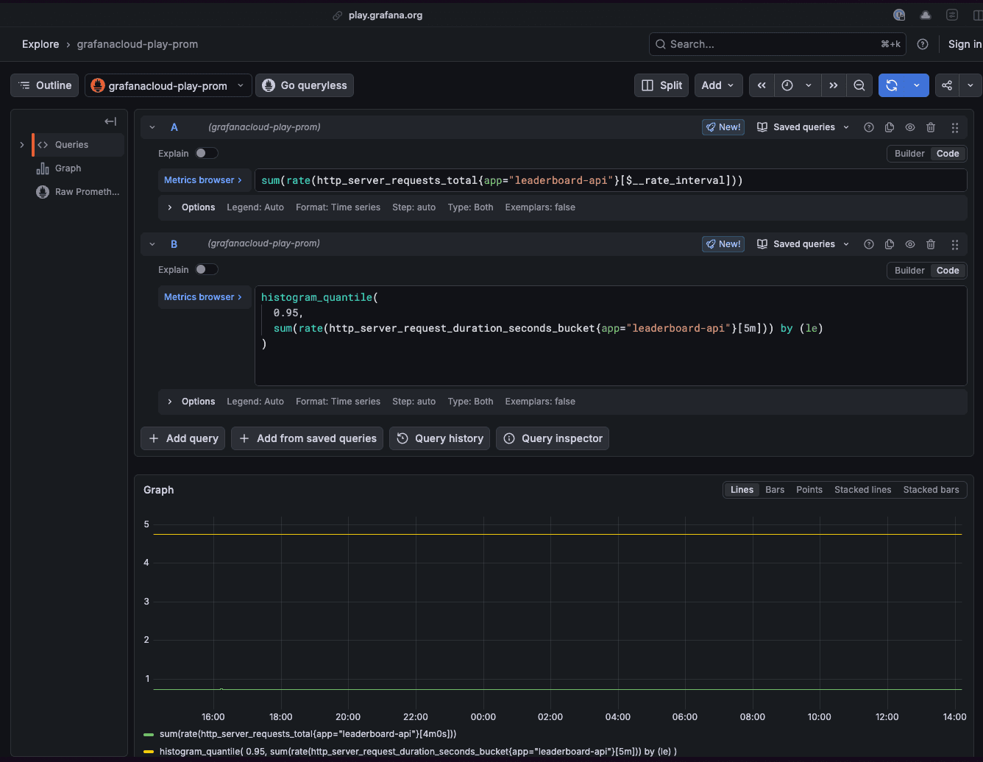Screen dimensions: 983x762
Task: Switch query A to Code mode
Action: click(948, 154)
